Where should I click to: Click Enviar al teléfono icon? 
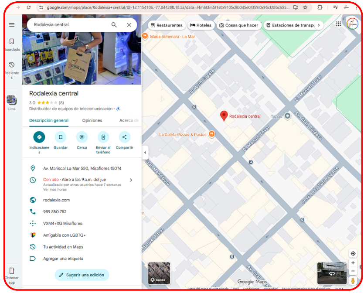tap(103, 137)
